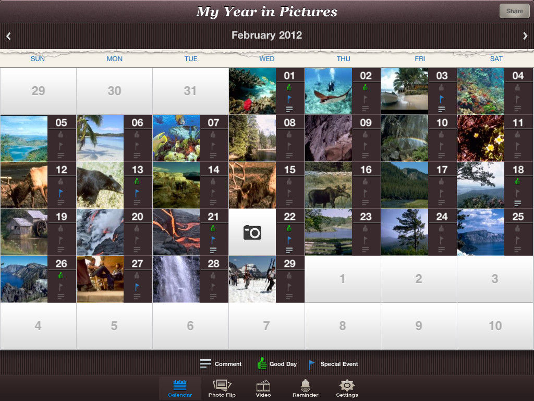This screenshot has height=401, width=534.
Task: Select the grayed-out January 29 cell
Action: click(38, 91)
